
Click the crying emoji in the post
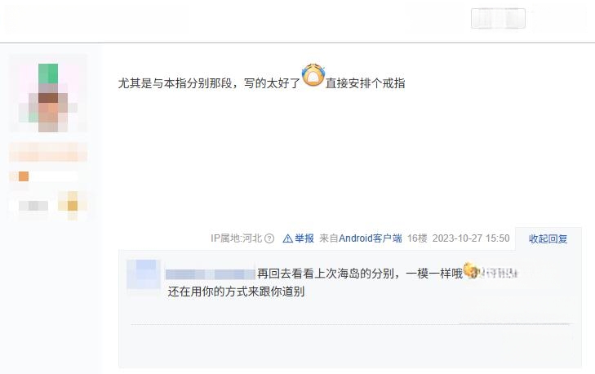(x=313, y=75)
